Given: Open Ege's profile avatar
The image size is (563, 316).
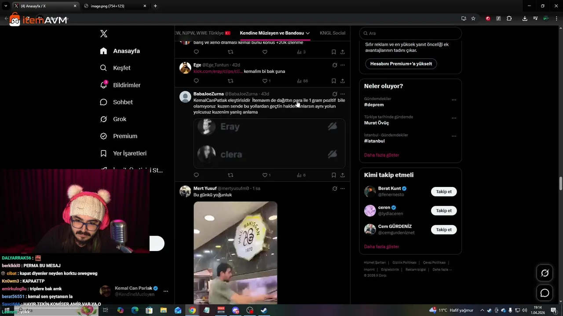Looking at the screenshot, I should pos(185,68).
